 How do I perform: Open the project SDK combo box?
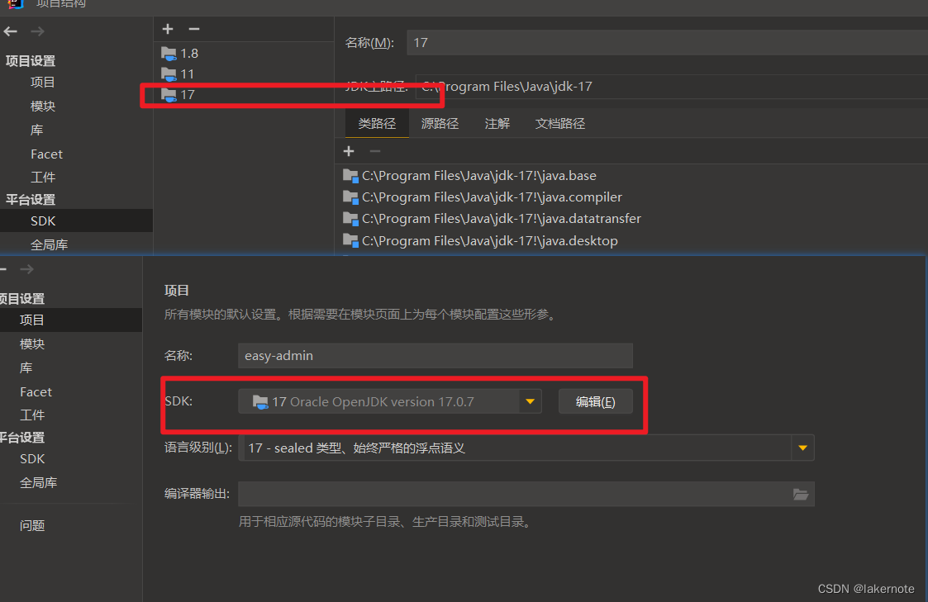389,401
